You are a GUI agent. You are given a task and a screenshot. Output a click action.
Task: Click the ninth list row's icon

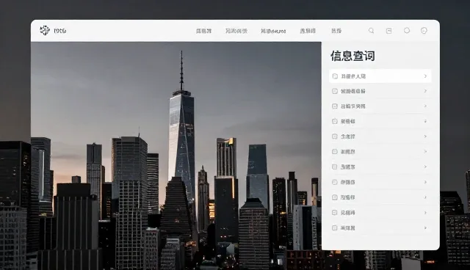335,197
